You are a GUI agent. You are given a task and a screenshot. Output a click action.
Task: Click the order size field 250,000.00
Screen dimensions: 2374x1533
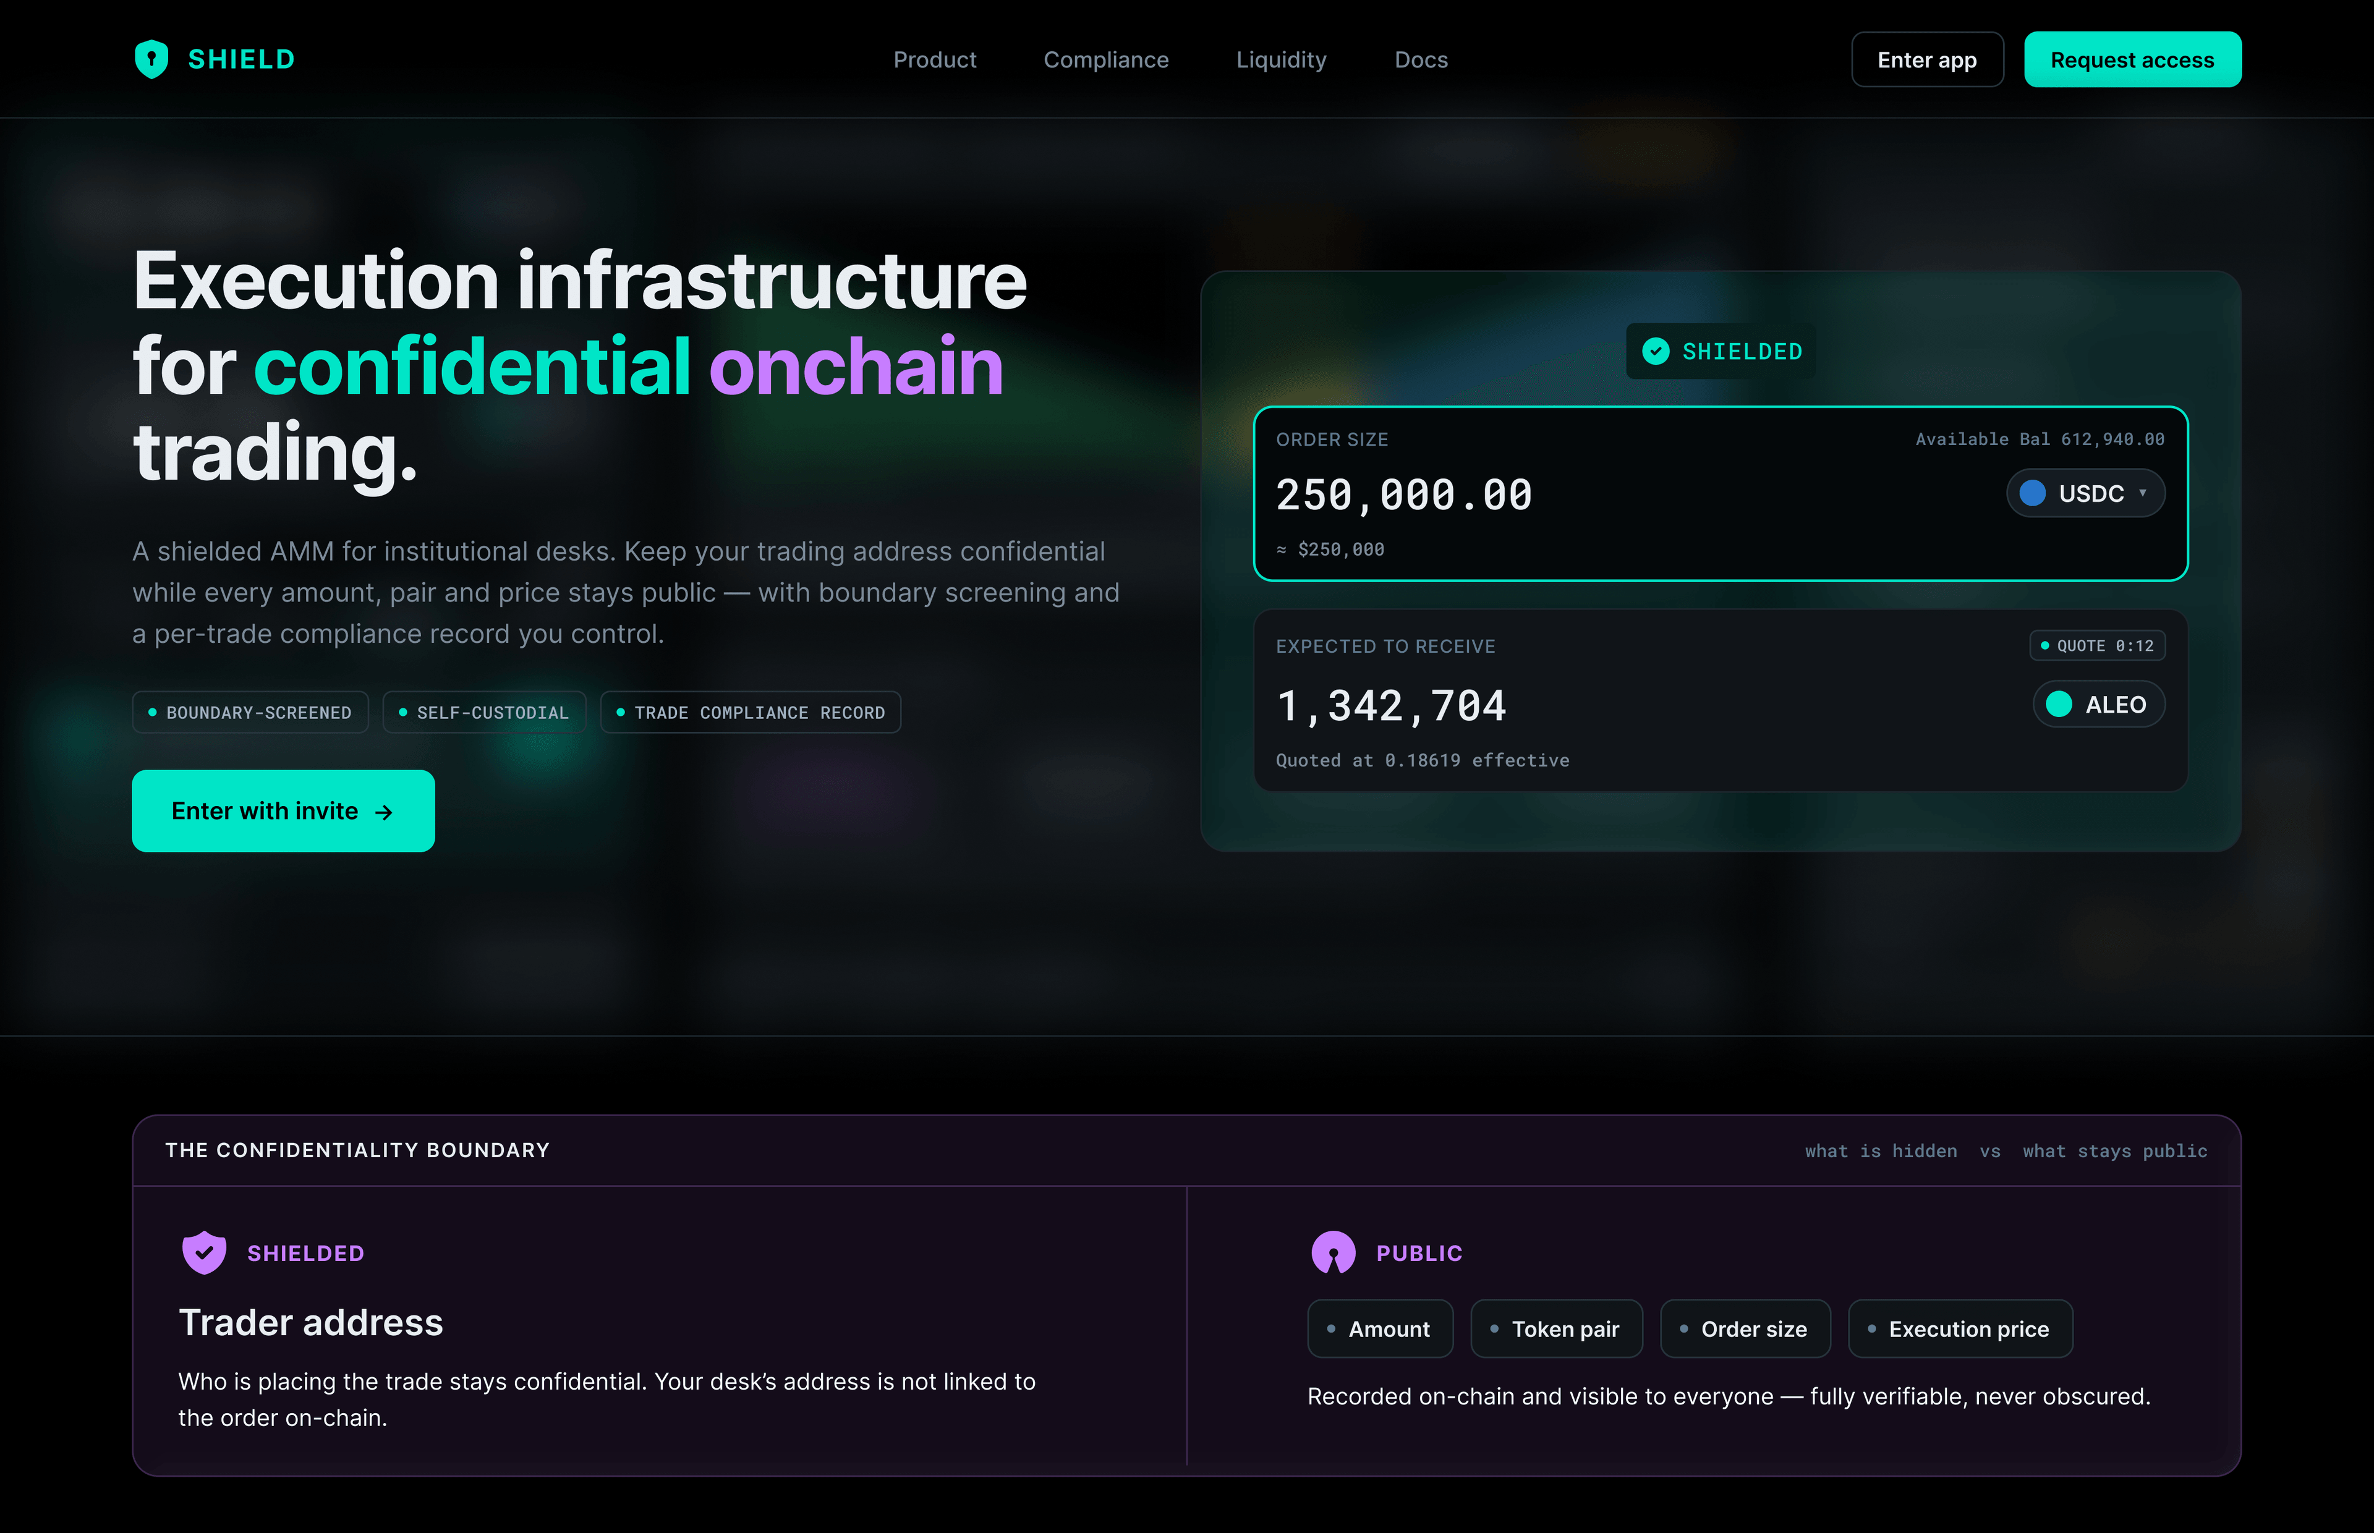pyautogui.click(x=1403, y=495)
